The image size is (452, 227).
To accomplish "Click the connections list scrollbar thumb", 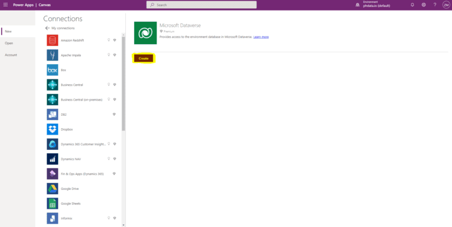I will pyautogui.click(x=124, y=84).
